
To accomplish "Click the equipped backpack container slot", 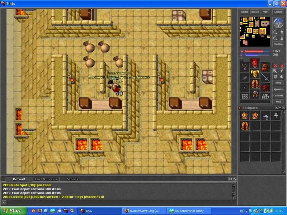I will point(265,67).
